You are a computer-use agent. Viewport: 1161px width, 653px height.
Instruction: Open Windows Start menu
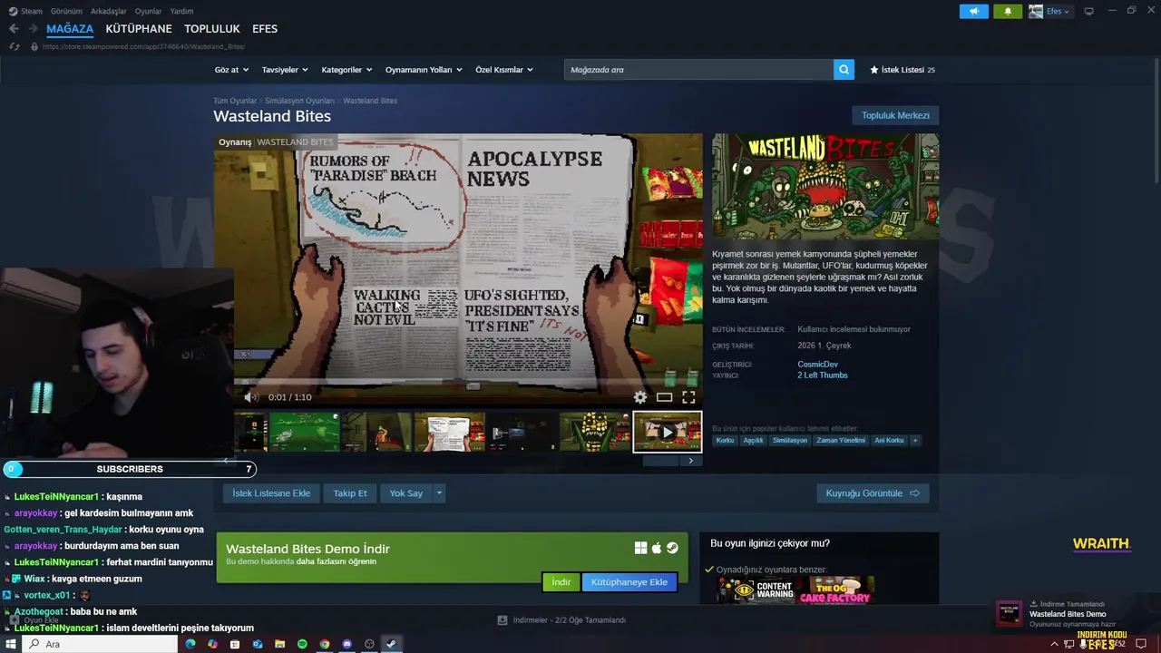click(12, 644)
